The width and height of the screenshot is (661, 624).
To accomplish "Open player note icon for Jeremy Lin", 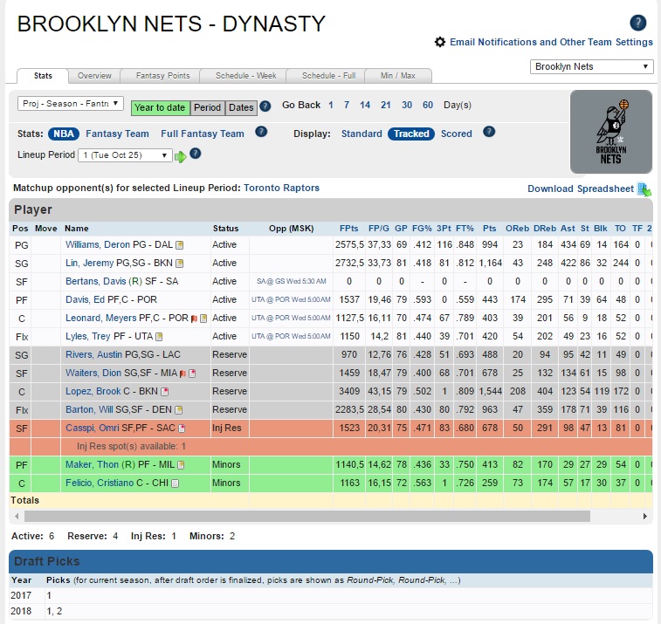I will pos(180,264).
